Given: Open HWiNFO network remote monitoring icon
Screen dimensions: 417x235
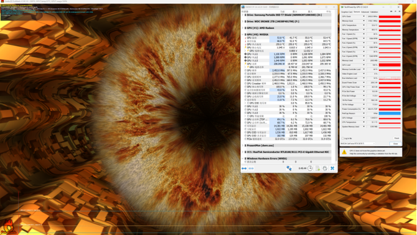Looking at the screenshot, I should pyautogui.click(x=289, y=168).
